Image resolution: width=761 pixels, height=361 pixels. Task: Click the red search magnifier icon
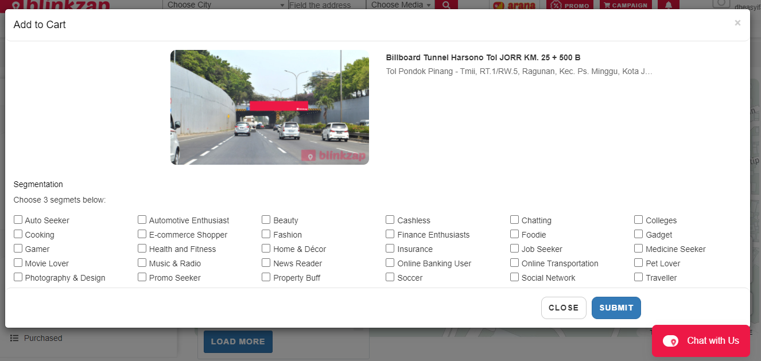tap(446, 5)
